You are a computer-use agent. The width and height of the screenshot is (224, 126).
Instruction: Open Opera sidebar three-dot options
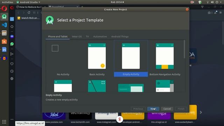point(12,119)
